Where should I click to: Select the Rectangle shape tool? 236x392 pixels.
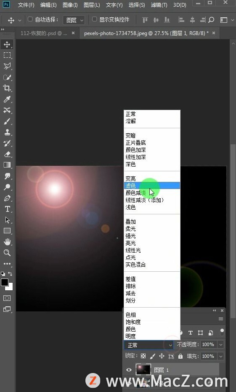click(7, 231)
